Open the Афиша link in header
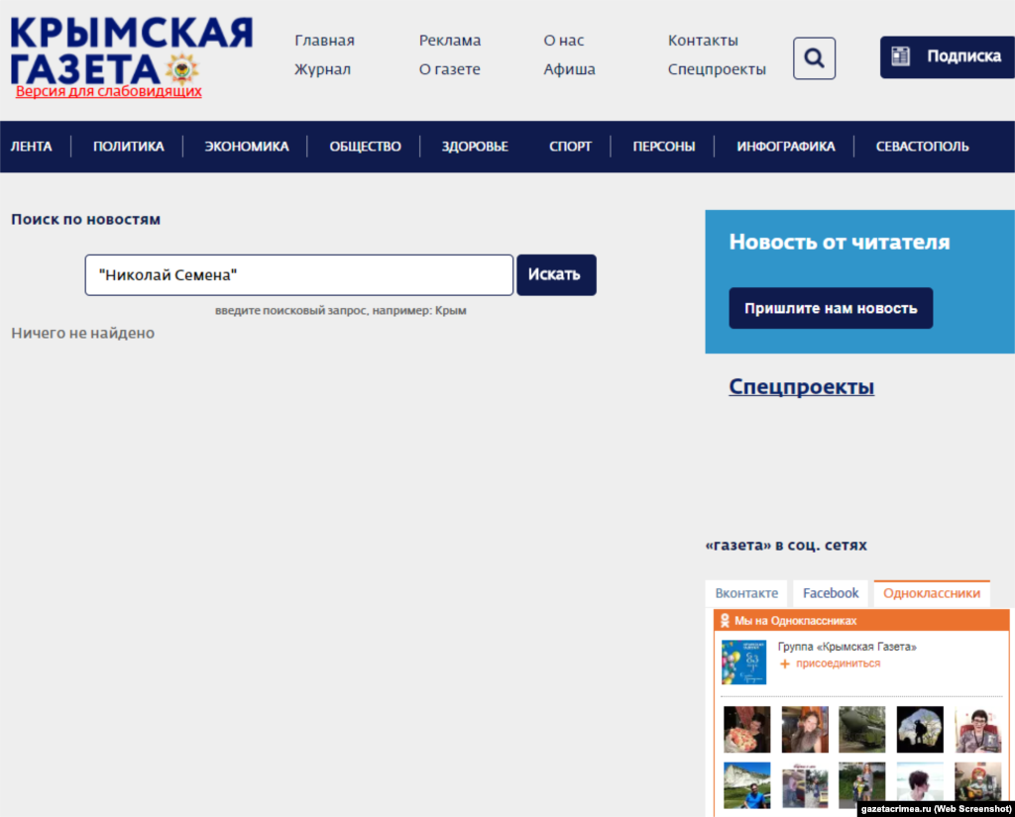1015x817 pixels. 569,69
